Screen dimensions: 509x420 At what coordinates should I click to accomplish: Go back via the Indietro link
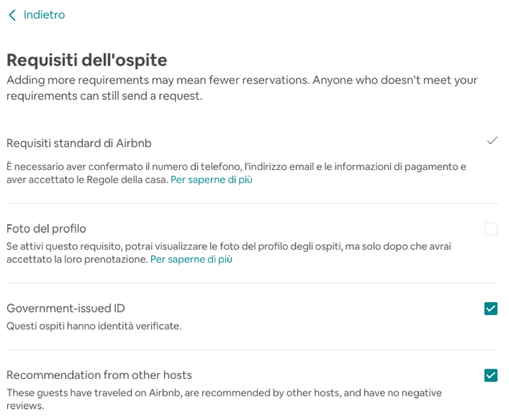pos(44,15)
